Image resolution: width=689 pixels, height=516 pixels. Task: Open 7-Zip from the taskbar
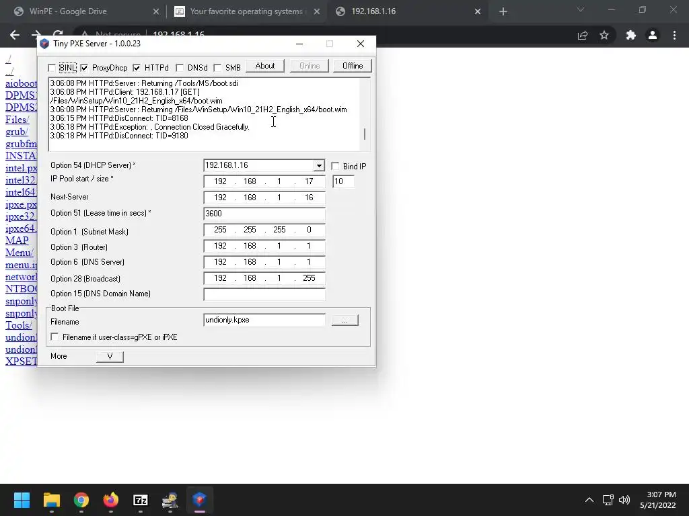(140, 500)
